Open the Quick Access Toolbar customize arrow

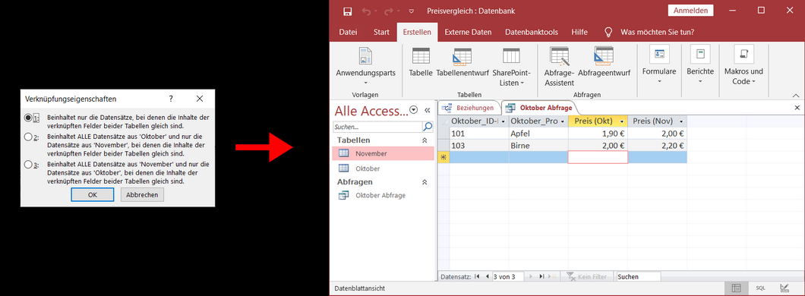(x=411, y=11)
